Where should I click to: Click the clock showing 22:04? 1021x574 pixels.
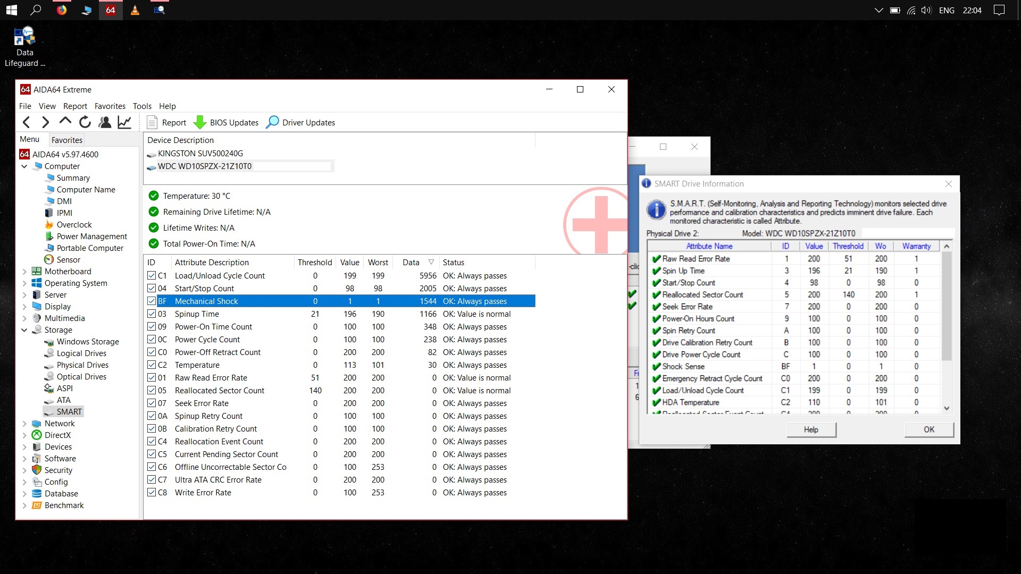(x=972, y=10)
